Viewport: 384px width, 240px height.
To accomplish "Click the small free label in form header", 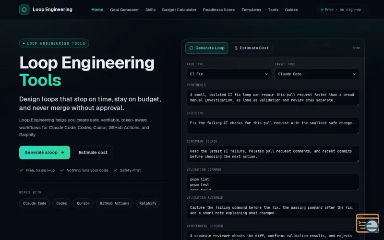I will pyautogui.click(x=356, y=48).
